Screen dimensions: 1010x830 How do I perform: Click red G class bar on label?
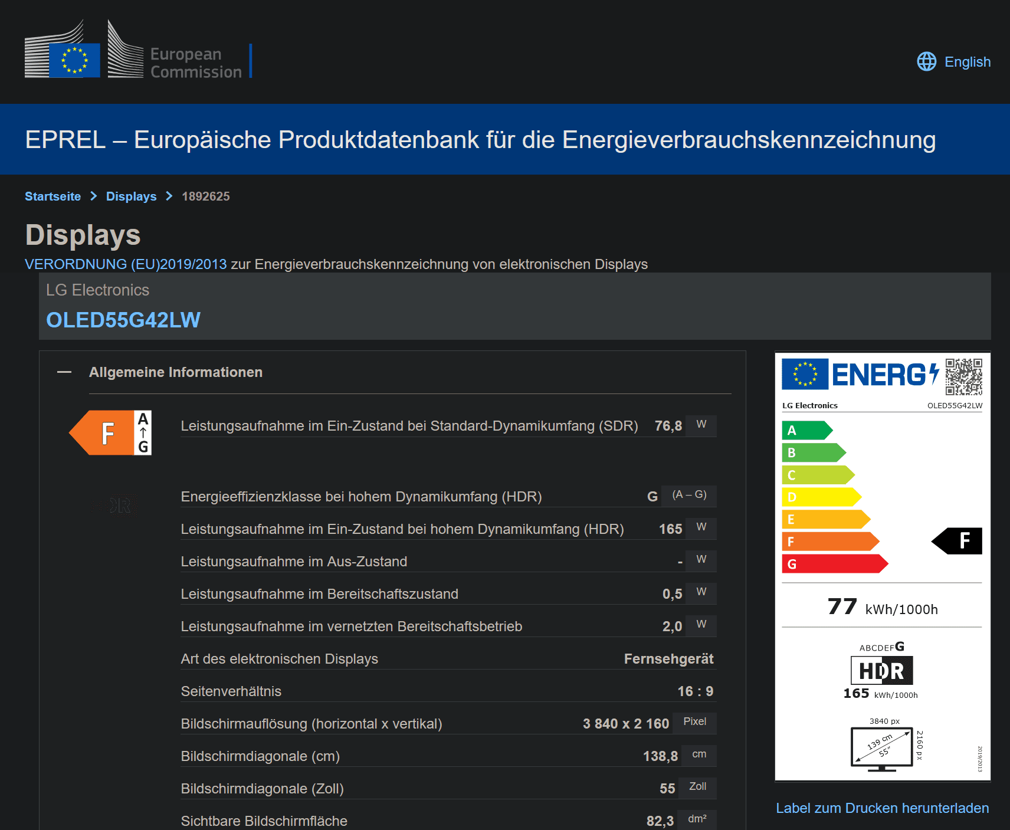tap(835, 564)
